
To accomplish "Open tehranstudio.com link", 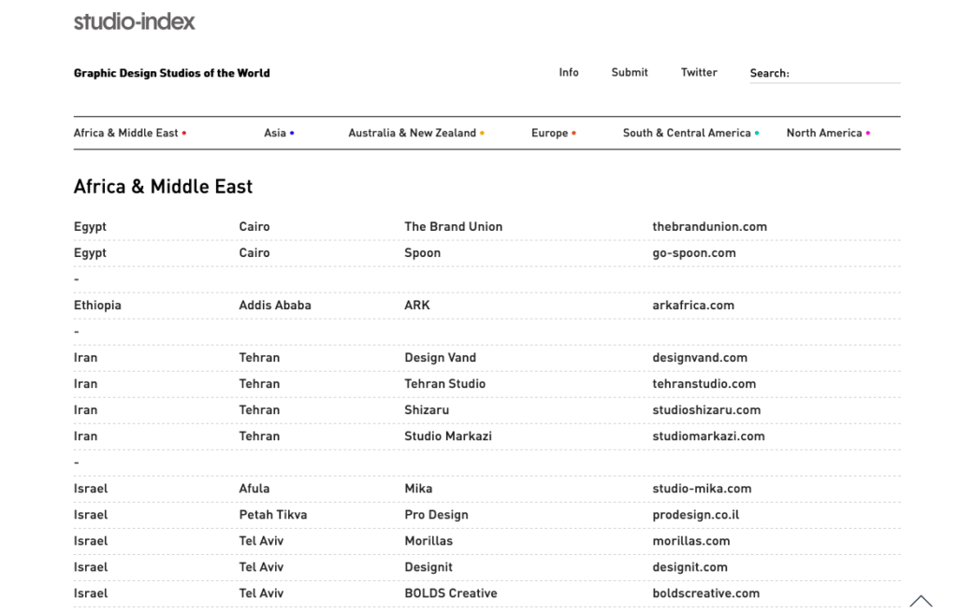I will tap(704, 384).
